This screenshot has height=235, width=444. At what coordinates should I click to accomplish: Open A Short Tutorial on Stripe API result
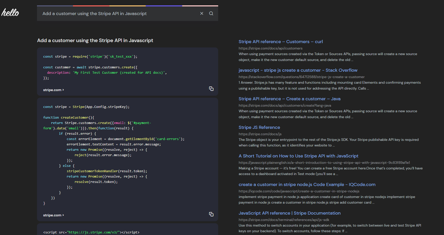pyautogui.click(x=299, y=156)
